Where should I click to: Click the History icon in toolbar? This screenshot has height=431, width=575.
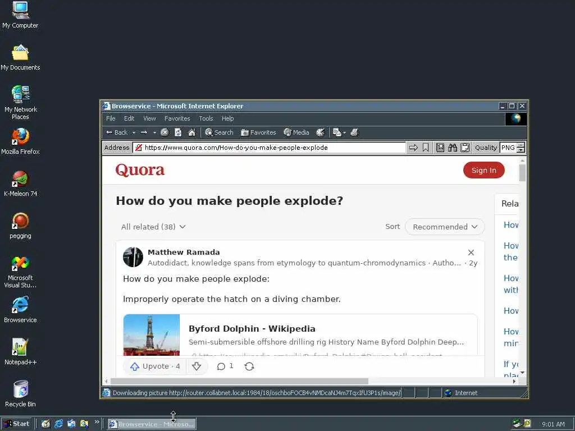click(321, 132)
